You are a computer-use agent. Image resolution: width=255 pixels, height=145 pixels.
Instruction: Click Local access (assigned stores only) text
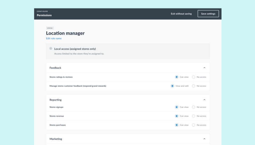(75, 49)
